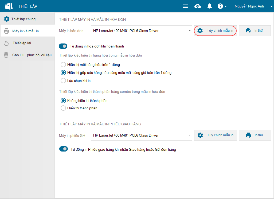Screen dimensions: 274x199
Task: Click In thử for delivery slip printer
Action: pos(255,135)
